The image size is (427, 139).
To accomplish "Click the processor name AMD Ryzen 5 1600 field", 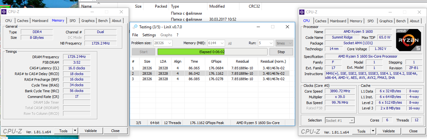I will (x=358, y=32).
